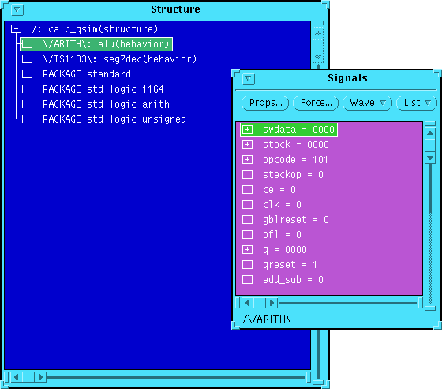Click the box icon beside PACKAGE standard
Screen dimensions: 442x389
pos(28,74)
